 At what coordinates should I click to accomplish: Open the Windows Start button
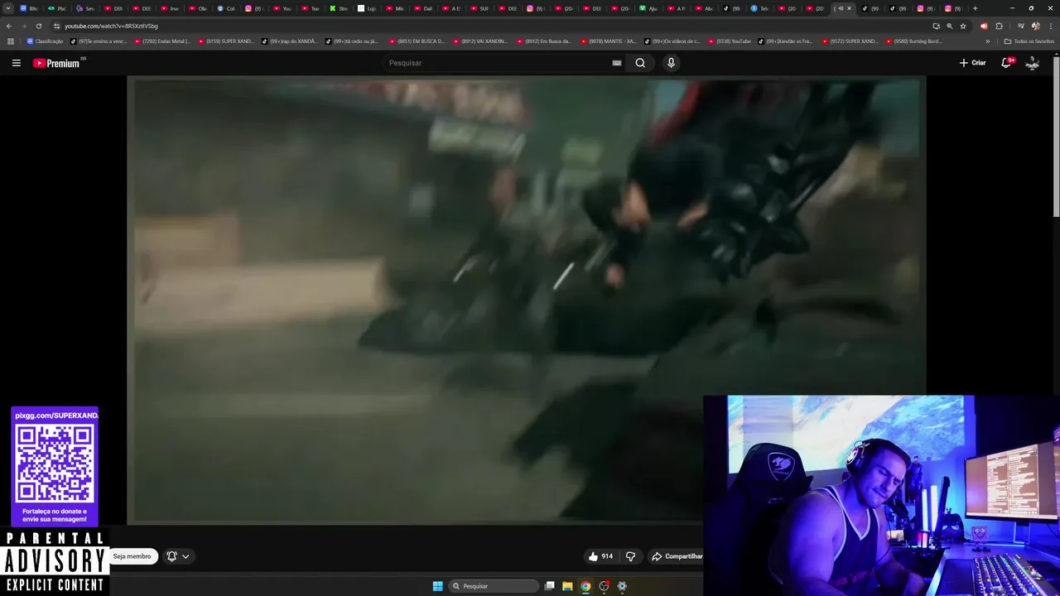point(437,586)
